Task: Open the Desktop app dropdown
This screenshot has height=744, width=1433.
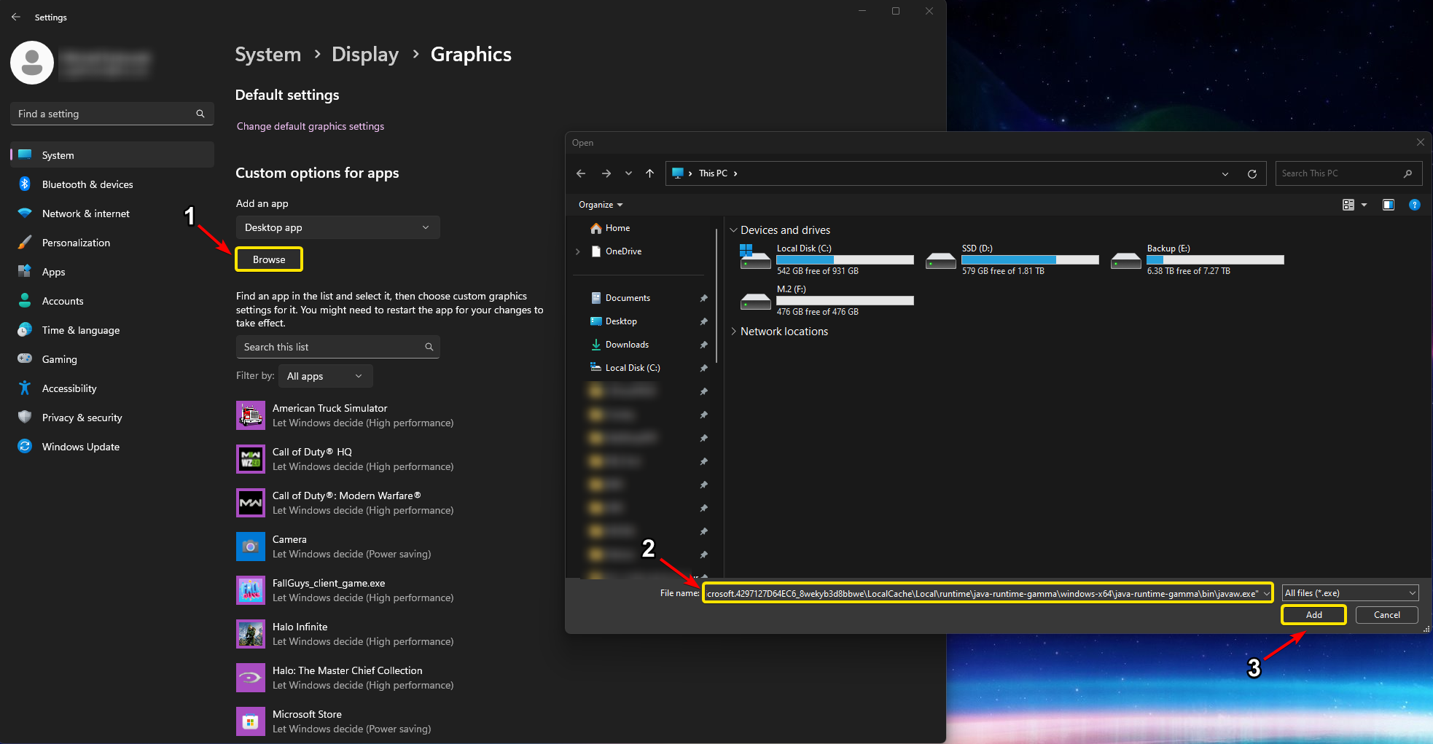Action: (337, 227)
